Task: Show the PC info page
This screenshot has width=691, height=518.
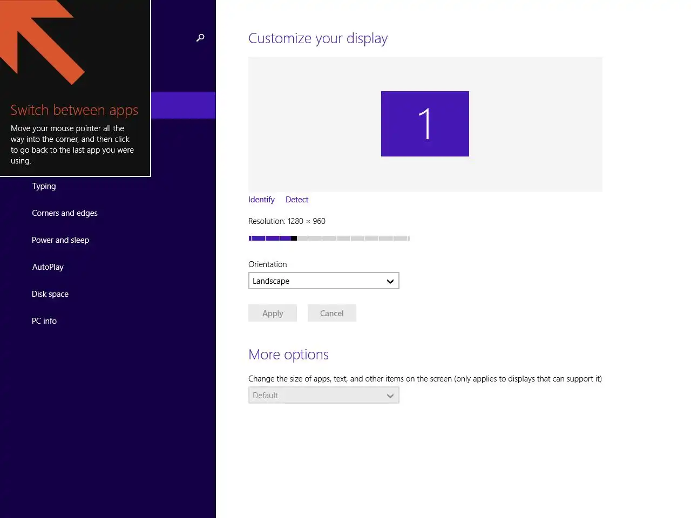Action: click(44, 321)
